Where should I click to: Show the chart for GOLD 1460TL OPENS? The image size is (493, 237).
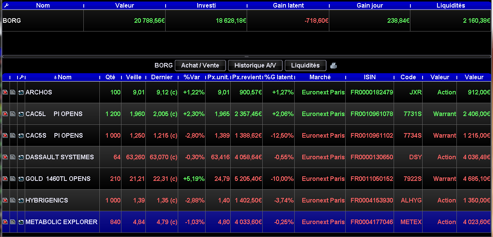tap(21, 179)
